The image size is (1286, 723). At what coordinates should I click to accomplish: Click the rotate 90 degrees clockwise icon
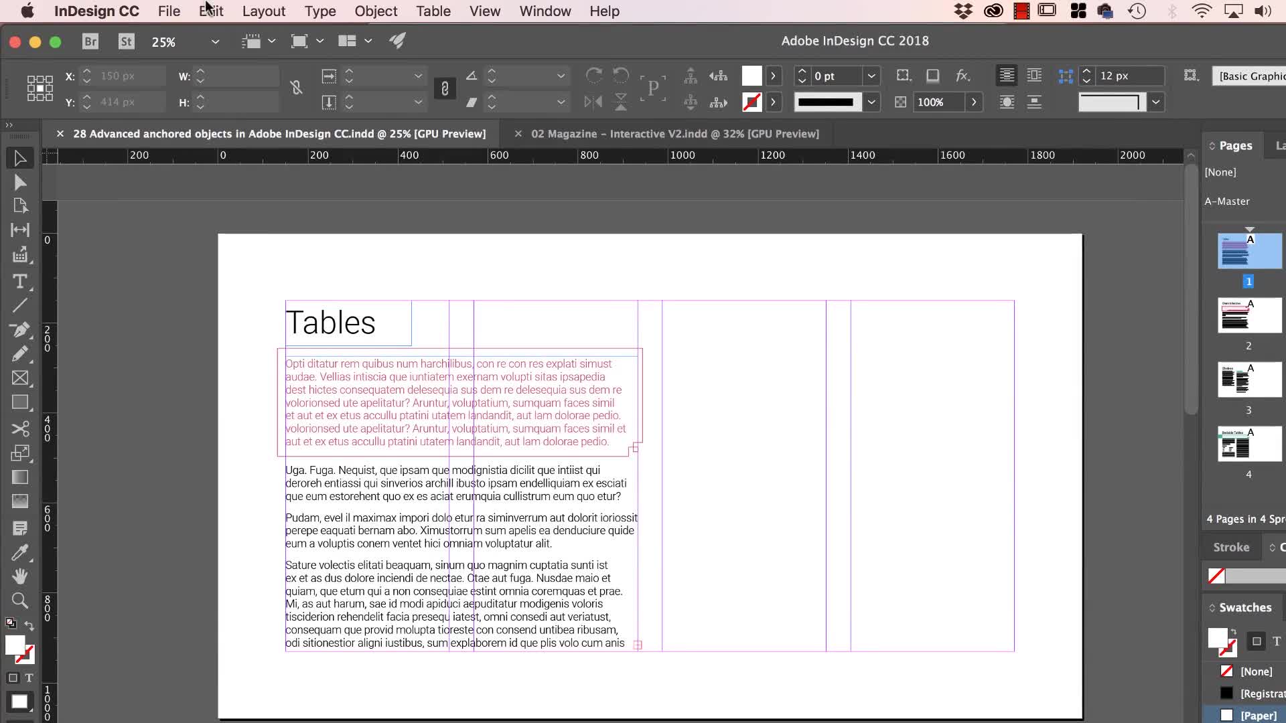[x=593, y=75]
